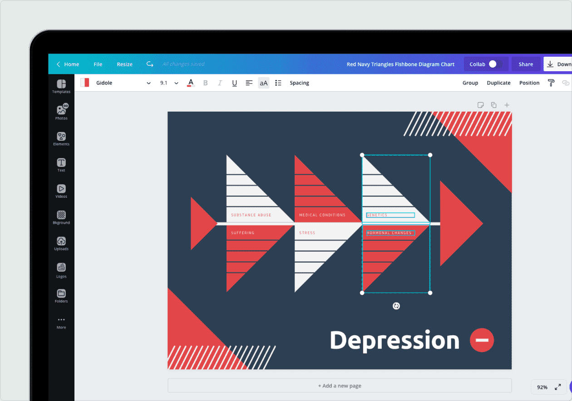The height and width of the screenshot is (401, 572).
Task: Click the red and white color swatch
Action: 85,83
